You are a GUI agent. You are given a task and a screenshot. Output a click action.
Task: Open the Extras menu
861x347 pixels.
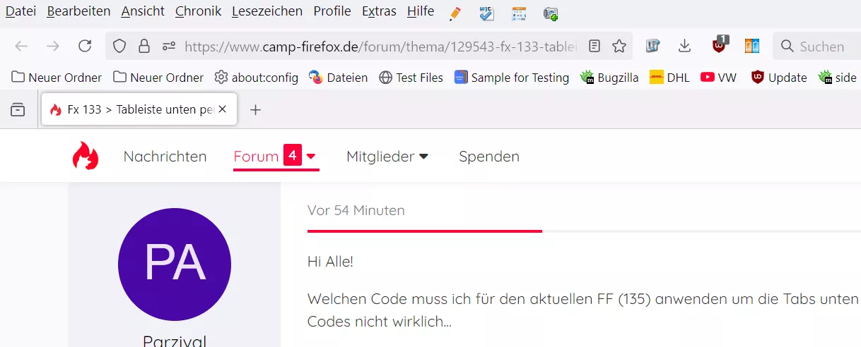point(374,11)
